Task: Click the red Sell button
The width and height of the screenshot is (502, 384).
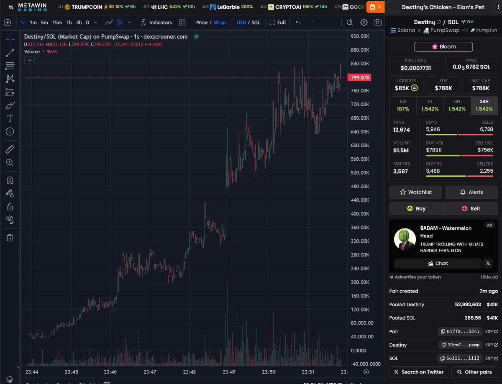Action: (471, 208)
